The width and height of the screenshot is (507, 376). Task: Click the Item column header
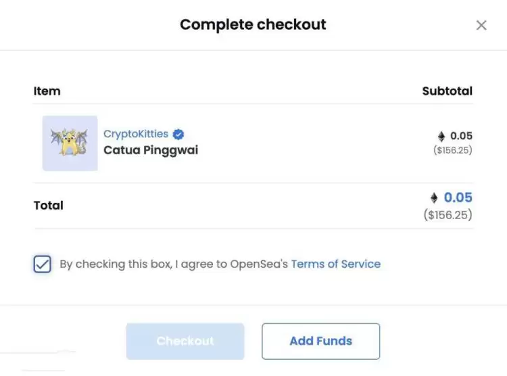click(x=47, y=91)
